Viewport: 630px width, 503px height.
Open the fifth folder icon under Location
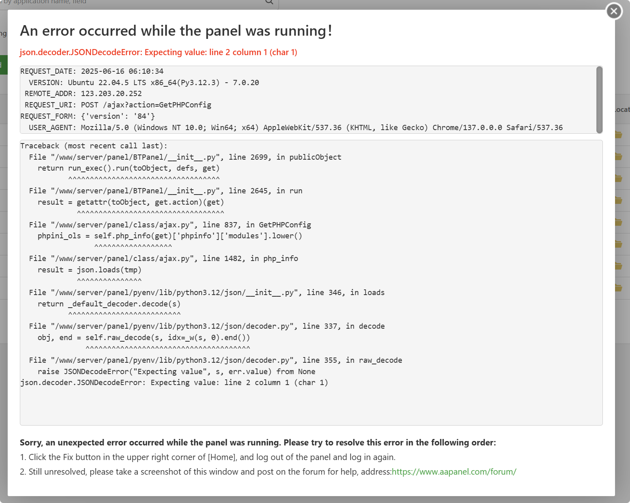[x=619, y=222]
